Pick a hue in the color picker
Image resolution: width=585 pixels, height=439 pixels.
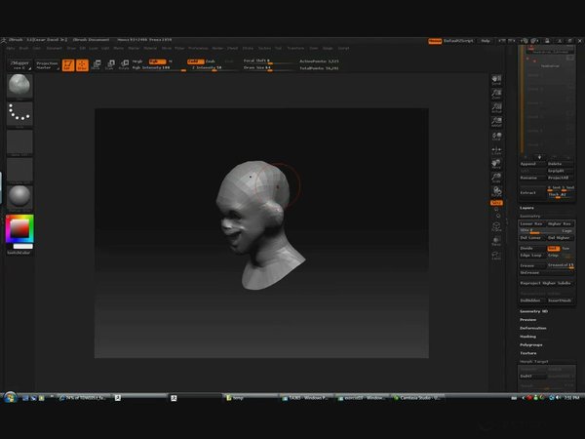(19, 228)
